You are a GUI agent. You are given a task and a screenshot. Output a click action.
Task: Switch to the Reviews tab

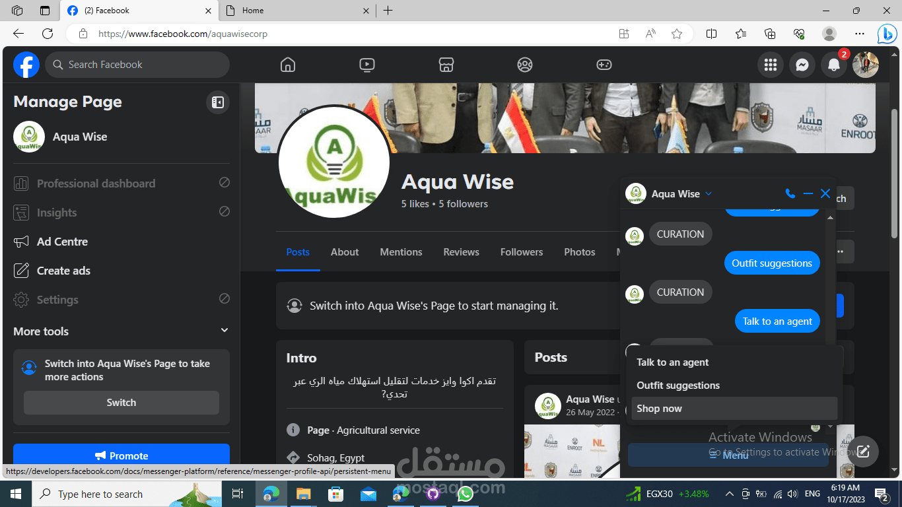[x=461, y=252]
